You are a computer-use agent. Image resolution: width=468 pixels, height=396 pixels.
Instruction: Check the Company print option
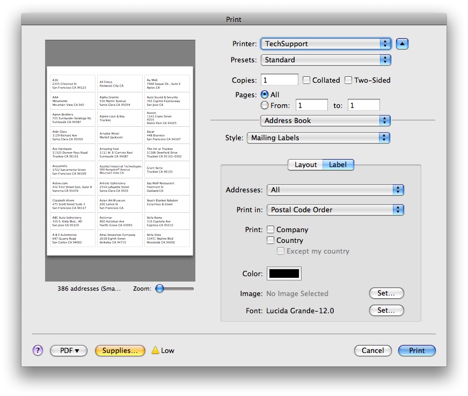tap(271, 229)
